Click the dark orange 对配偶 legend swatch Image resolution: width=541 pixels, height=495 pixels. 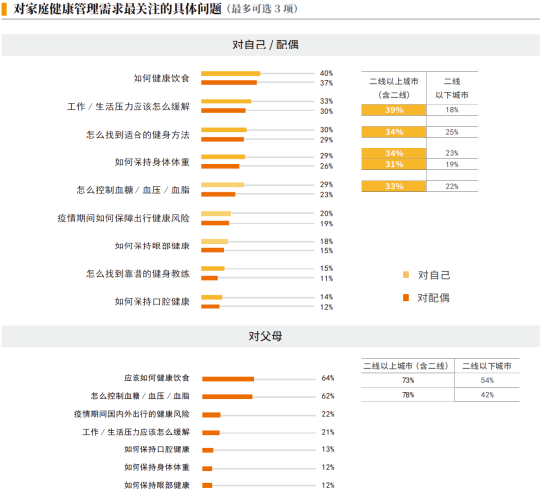tap(406, 297)
